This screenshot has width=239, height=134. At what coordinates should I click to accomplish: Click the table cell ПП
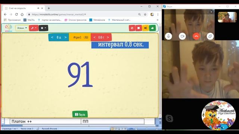point(112,121)
